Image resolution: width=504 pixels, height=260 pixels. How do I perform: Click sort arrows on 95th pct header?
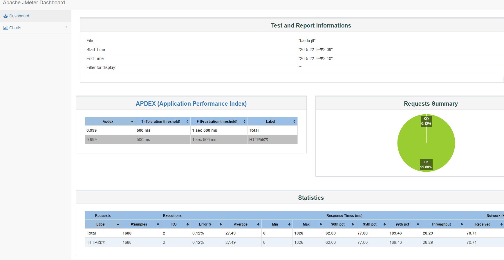coord(385,224)
